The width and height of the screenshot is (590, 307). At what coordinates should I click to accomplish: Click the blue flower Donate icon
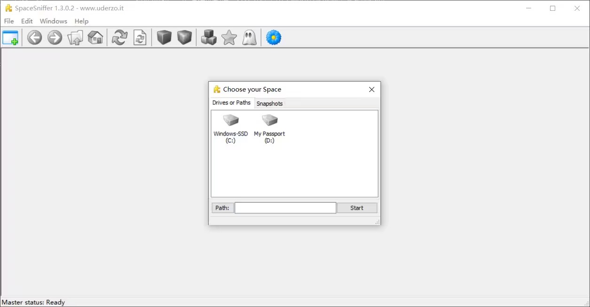coord(274,38)
